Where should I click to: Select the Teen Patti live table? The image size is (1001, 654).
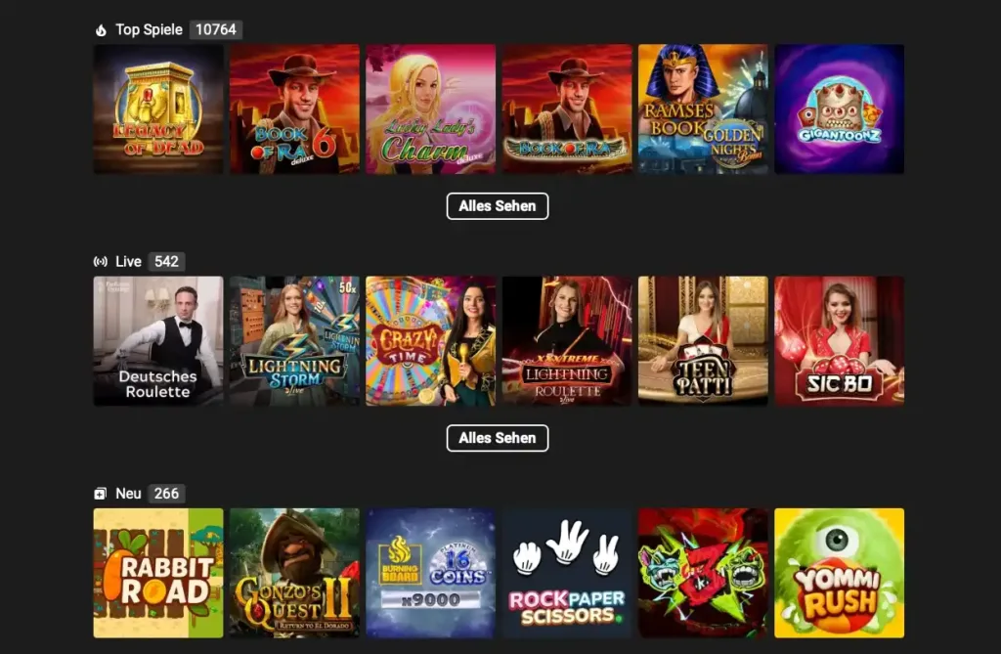703,341
